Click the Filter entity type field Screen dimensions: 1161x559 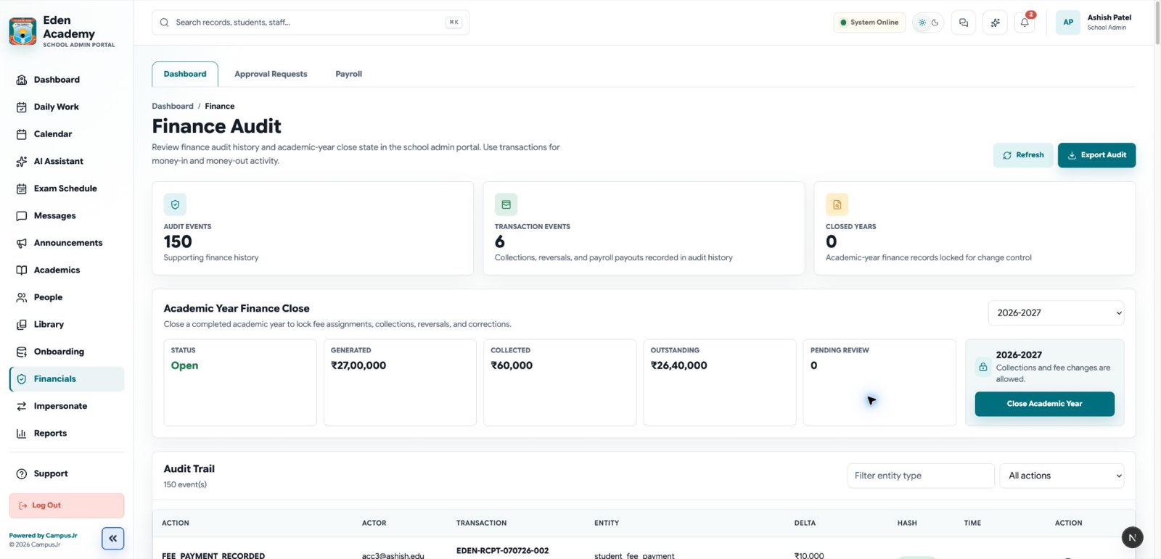(920, 476)
